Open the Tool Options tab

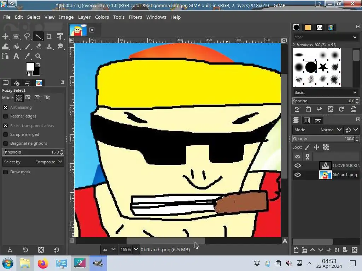coord(6,83)
